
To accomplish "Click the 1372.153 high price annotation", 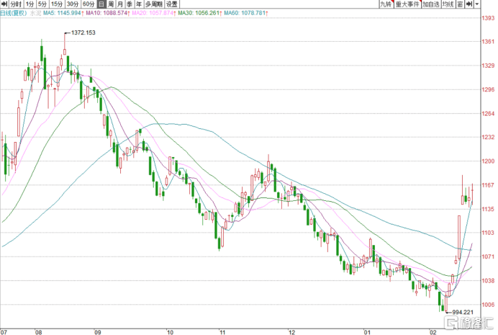I will pos(83,33).
